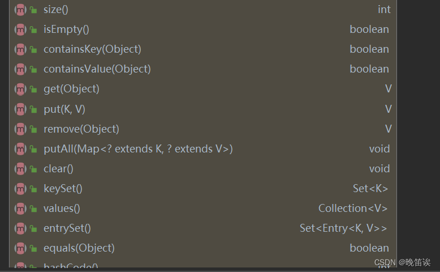Viewport: 440px width, 272px height.
Task: Click int return type of size()
Action: coord(384,10)
